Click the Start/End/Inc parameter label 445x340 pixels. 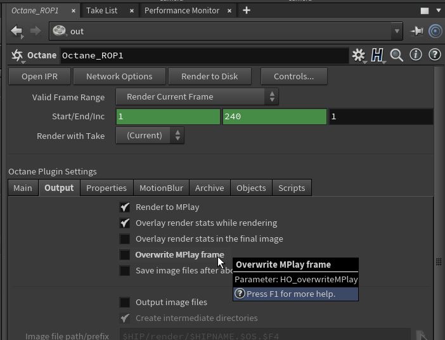point(78,117)
